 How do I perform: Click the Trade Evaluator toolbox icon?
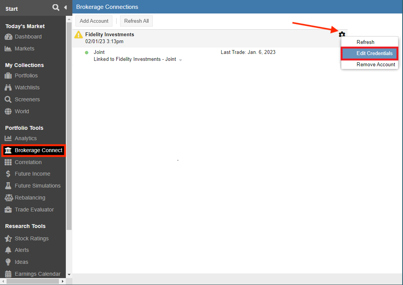pos(8,210)
